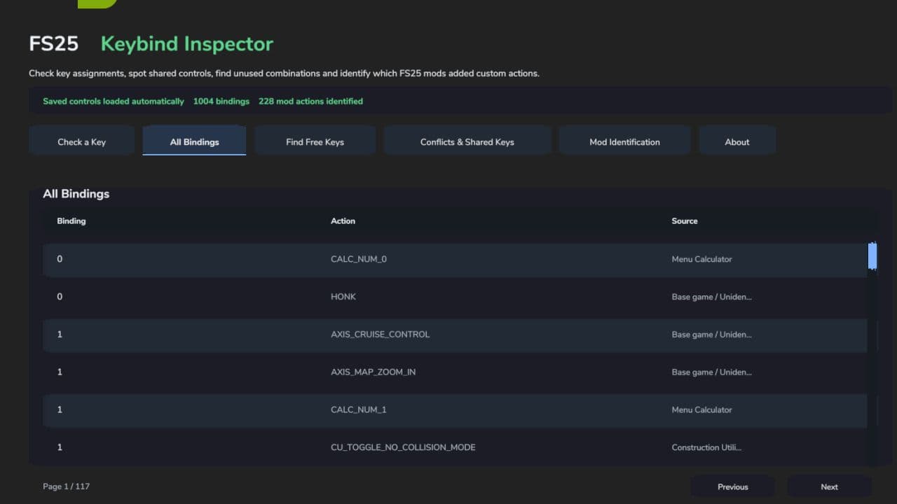Screen dimensions: 897x504
Task: Click the Page 1 / 117 indicator
Action: (66, 486)
